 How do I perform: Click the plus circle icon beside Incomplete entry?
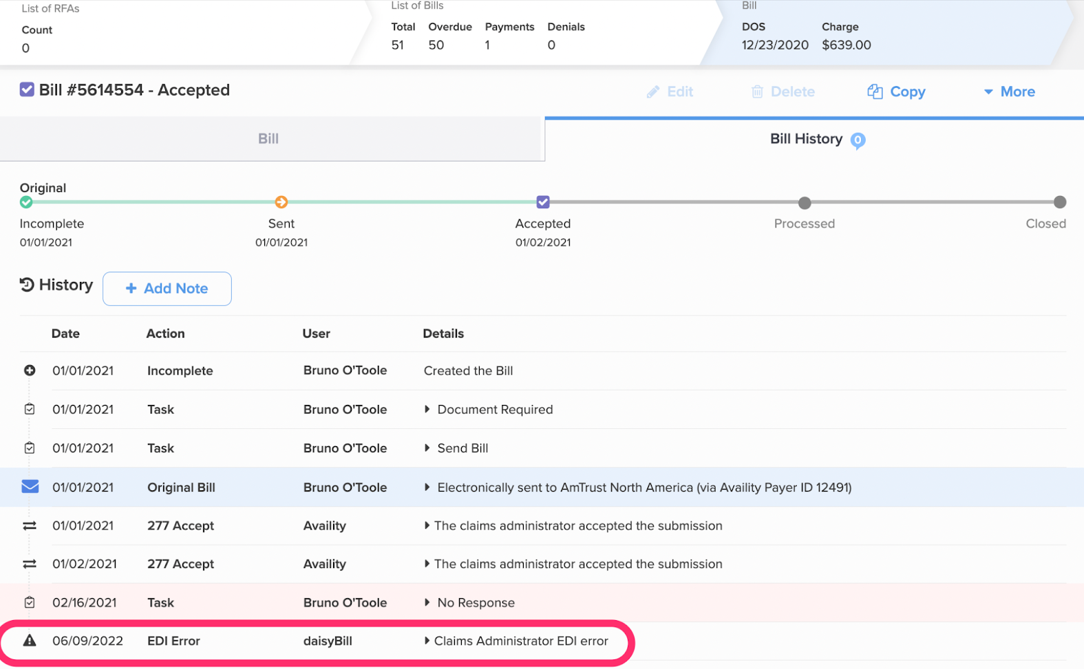[x=30, y=371]
